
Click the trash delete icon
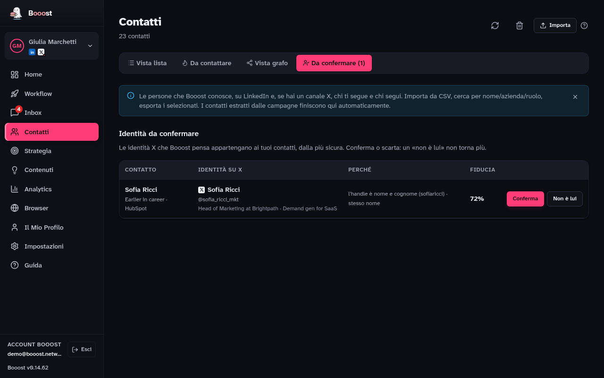520,26
